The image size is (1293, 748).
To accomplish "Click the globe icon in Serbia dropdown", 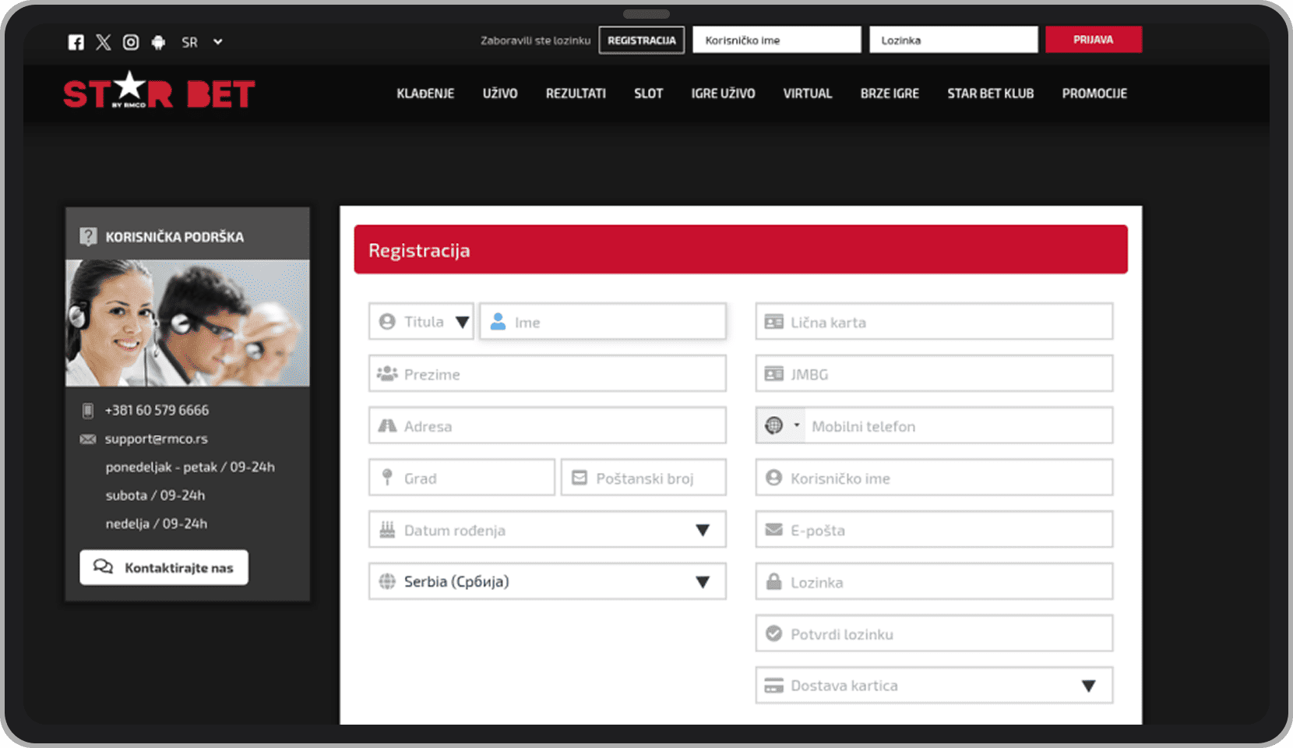I will (x=387, y=581).
